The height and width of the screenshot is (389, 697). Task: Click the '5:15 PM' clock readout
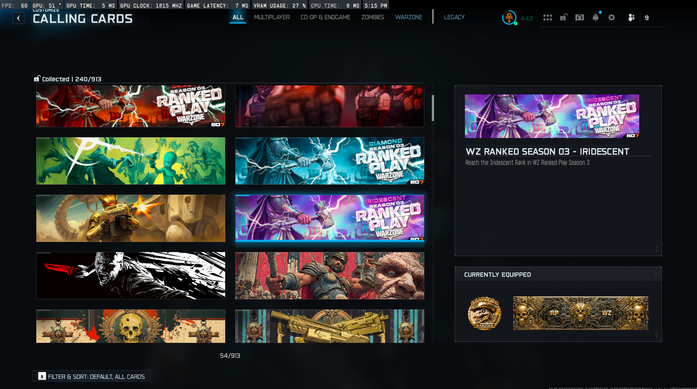pyautogui.click(x=376, y=5)
